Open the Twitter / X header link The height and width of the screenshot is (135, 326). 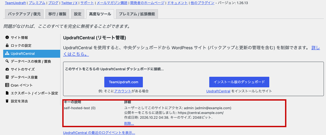click(69, 3)
